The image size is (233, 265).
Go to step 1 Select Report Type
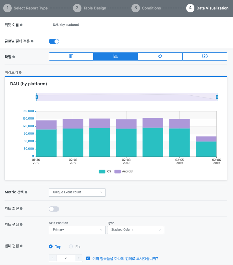click(25, 8)
